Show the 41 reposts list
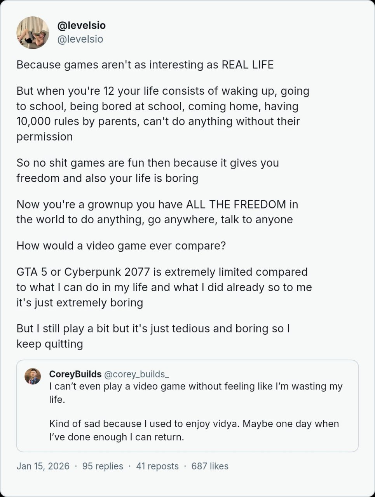Viewport: 375px width, 497px height. 157,466
